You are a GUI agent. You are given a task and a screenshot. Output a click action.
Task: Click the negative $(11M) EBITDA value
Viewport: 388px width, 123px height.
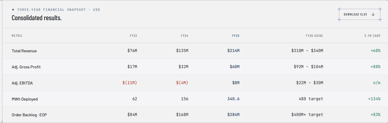(130, 83)
